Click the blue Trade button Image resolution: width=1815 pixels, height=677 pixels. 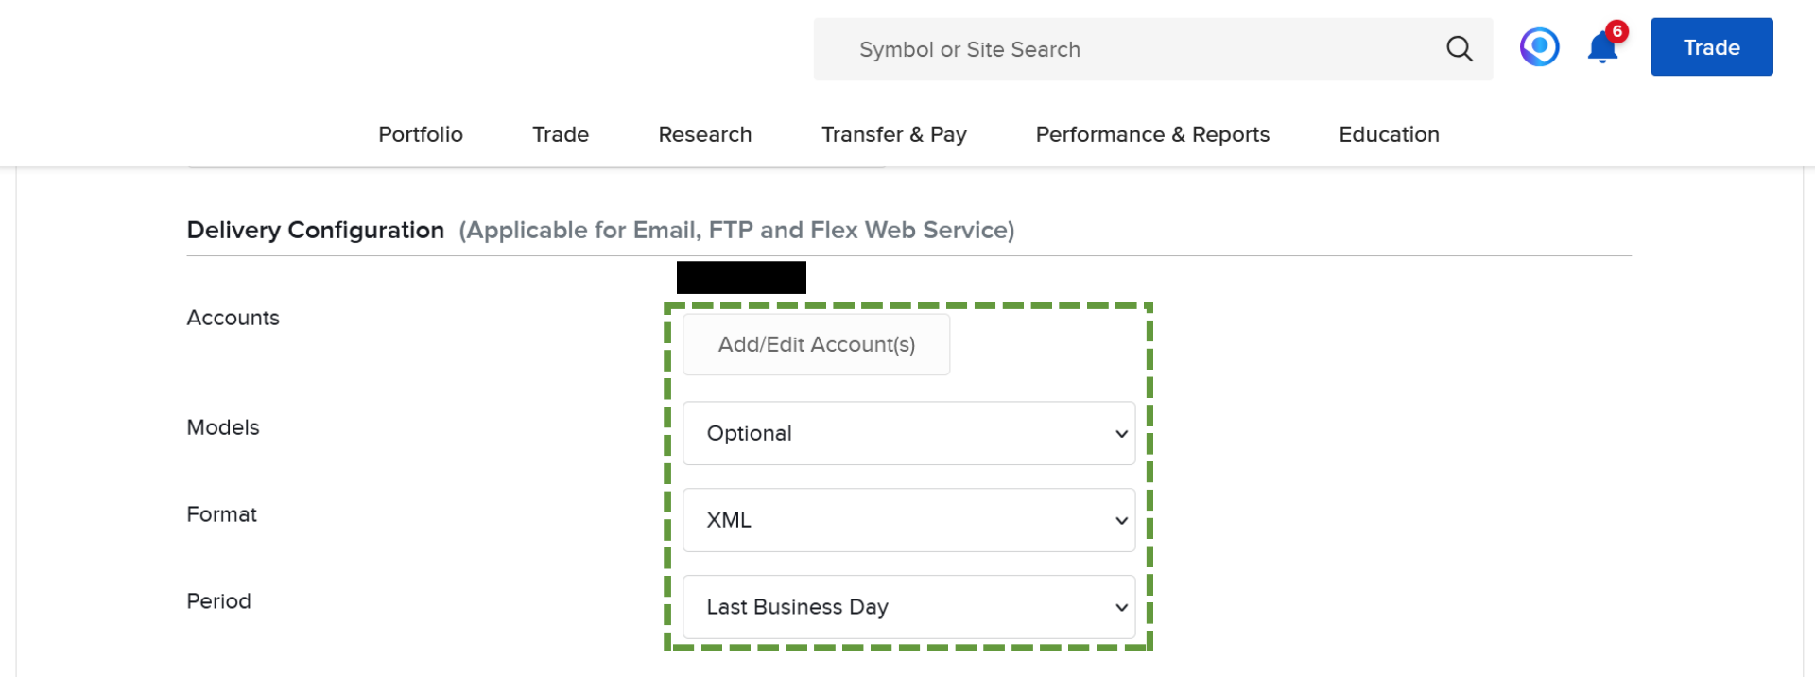coord(1711,46)
